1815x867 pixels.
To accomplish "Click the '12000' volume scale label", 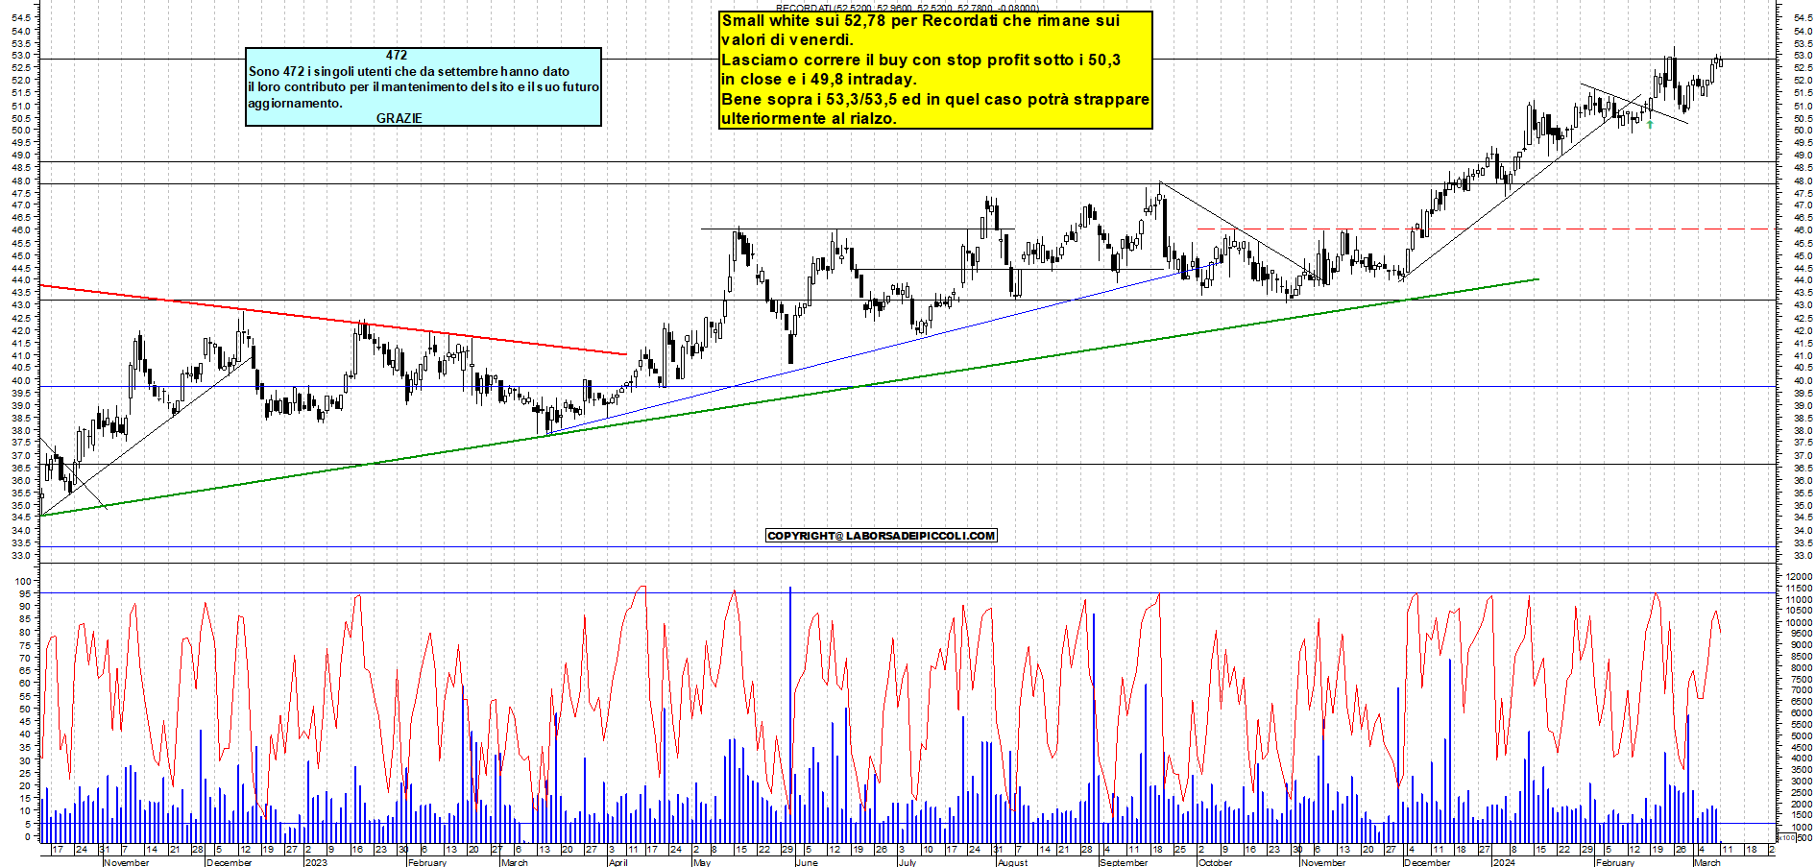I will [1799, 576].
